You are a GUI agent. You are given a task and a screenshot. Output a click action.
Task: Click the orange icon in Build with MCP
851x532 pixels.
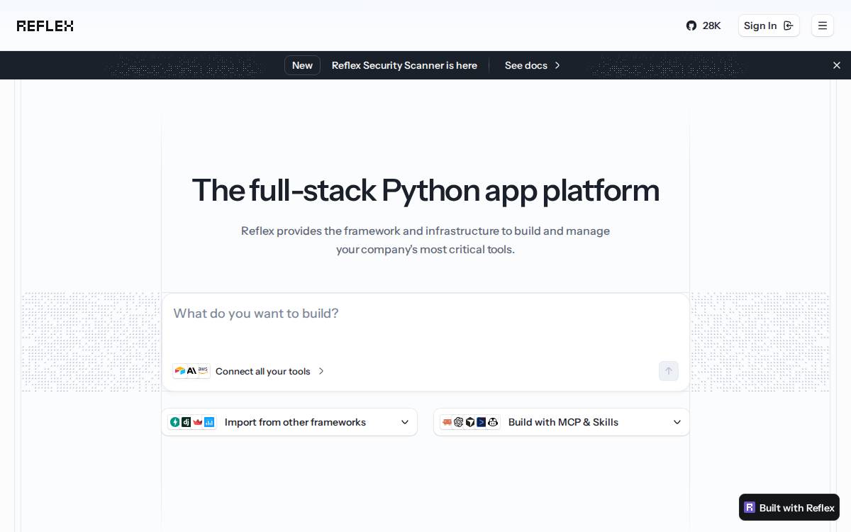tap(447, 422)
